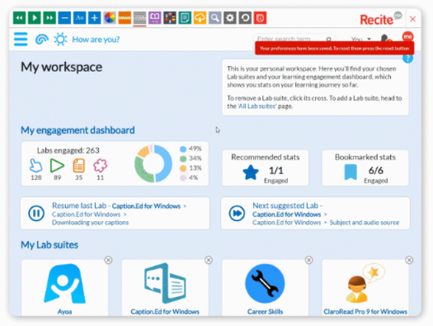Decrease text size with the minus button
433x326 pixels.
tap(64, 18)
